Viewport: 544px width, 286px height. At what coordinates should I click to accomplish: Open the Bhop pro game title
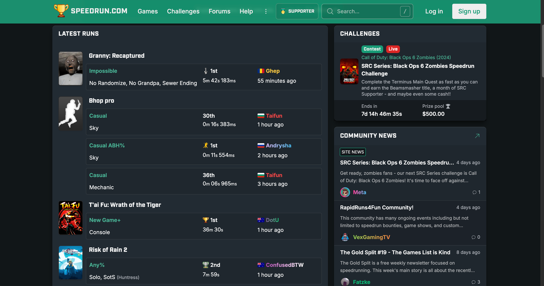point(101,101)
